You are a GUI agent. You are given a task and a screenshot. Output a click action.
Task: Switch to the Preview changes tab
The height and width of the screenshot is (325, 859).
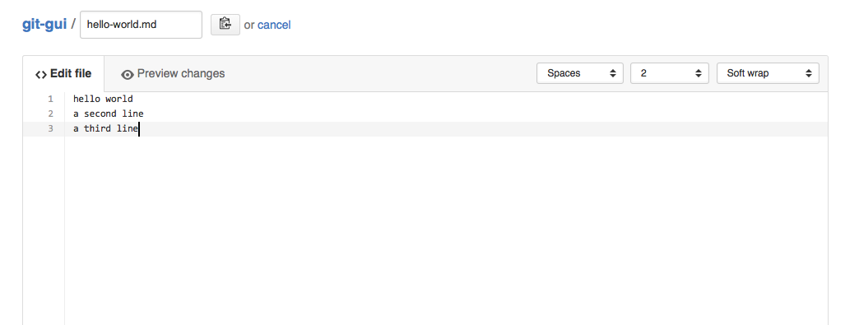click(x=173, y=73)
